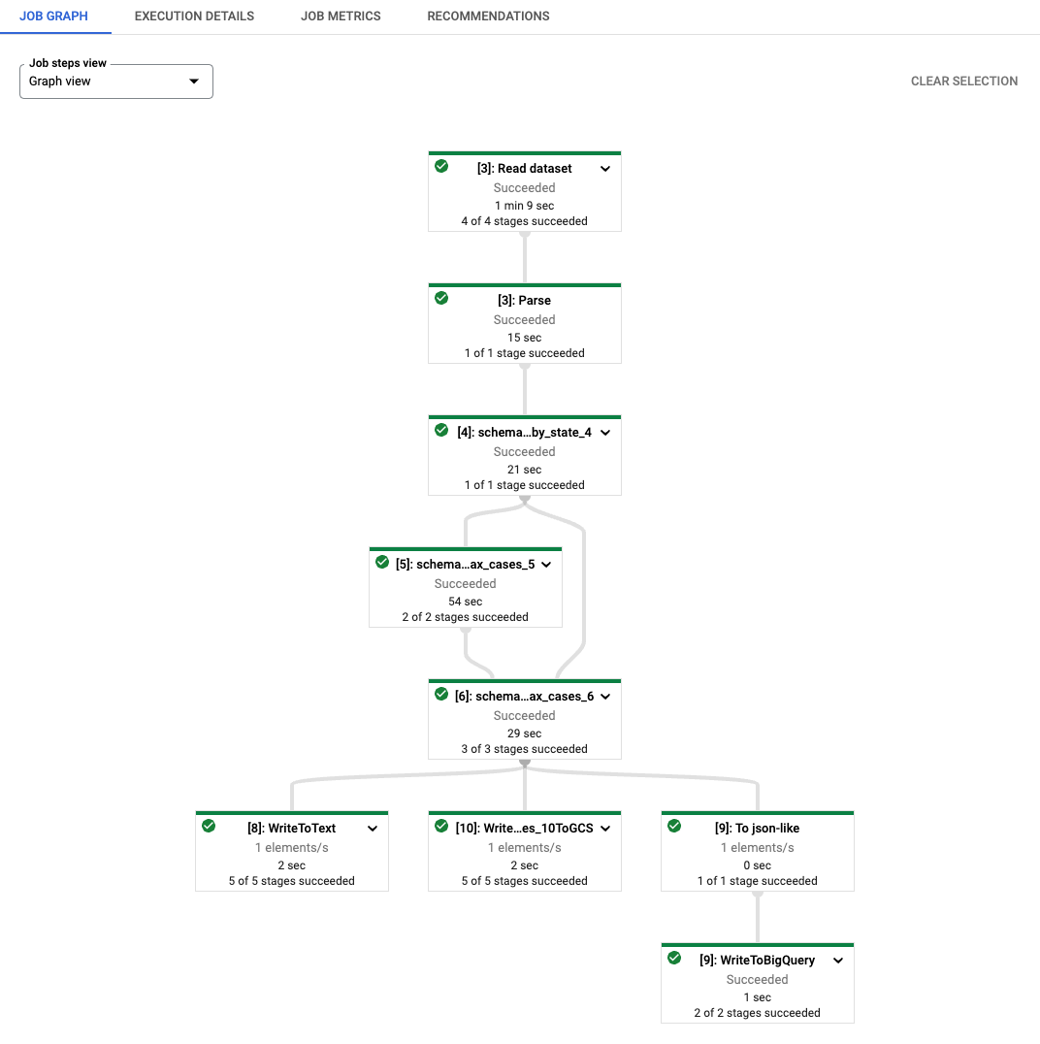View the Recommendations tab
1040x1044 pixels.
click(488, 16)
